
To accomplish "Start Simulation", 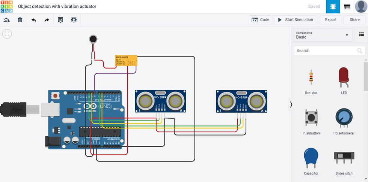I will 295,20.
